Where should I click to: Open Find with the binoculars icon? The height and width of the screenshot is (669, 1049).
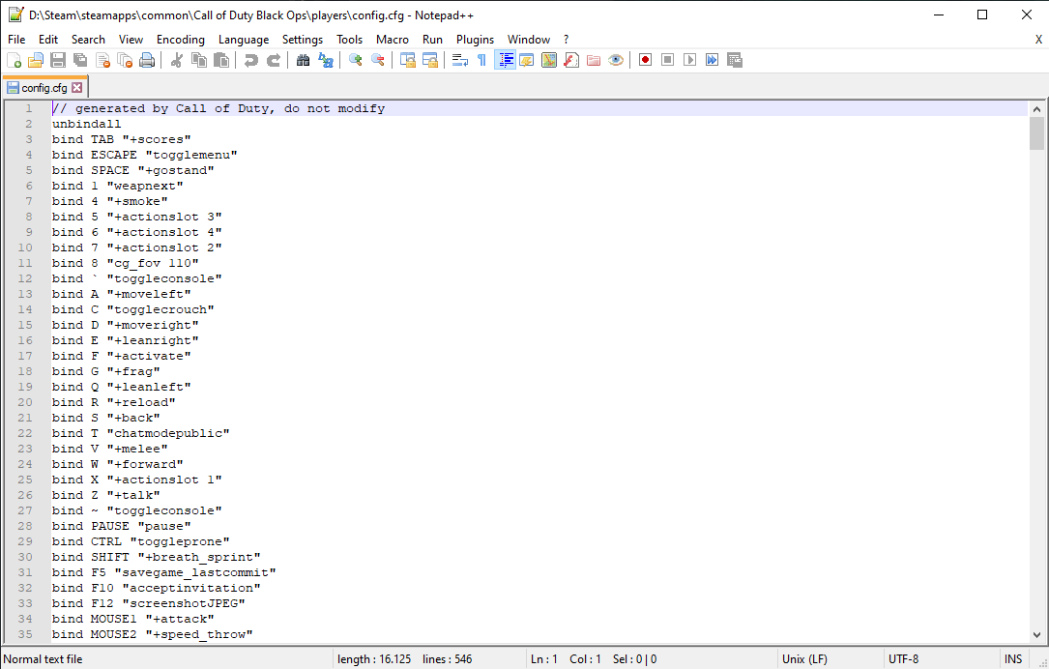click(x=303, y=60)
